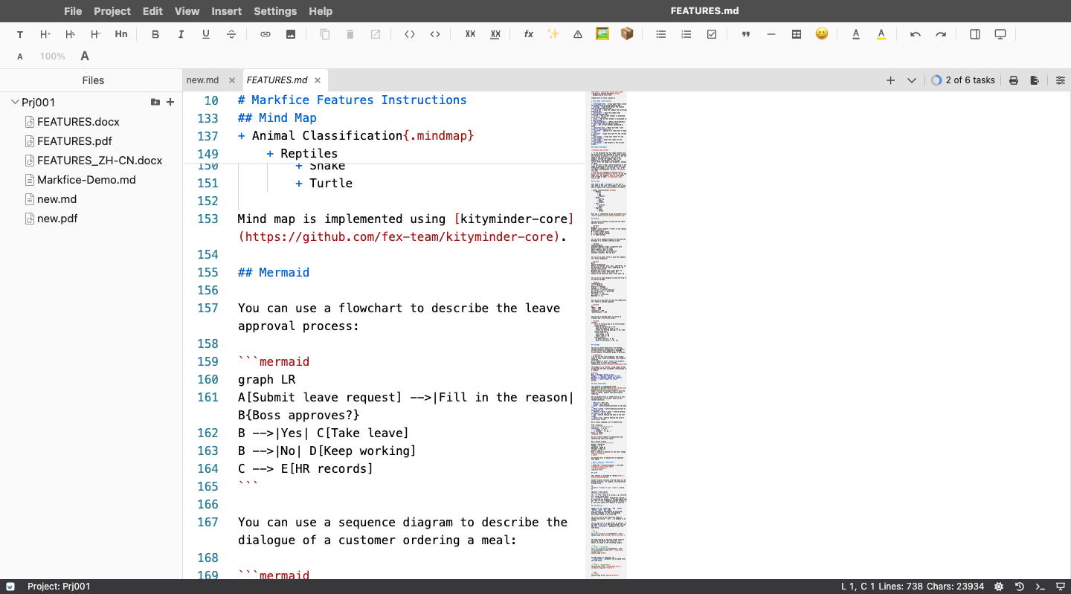Viewport: 1071px width, 594px height.
Task: Pick the yellow highlight color
Action: 881,34
